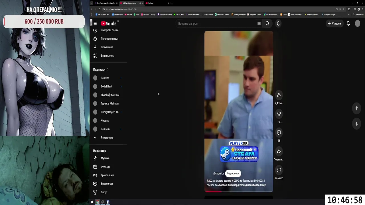The height and width of the screenshot is (205, 365).
Task: Open Mail.Ru bookmark in bookmarks bar
Action: 104,15
